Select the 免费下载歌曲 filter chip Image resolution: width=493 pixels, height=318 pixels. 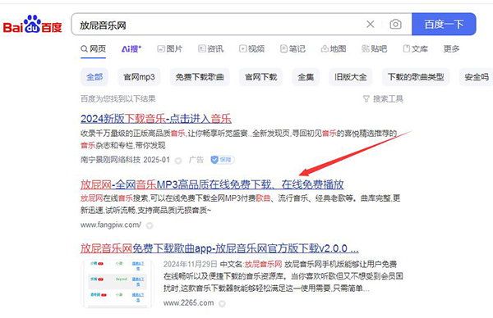pyautogui.click(x=200, y=77)
